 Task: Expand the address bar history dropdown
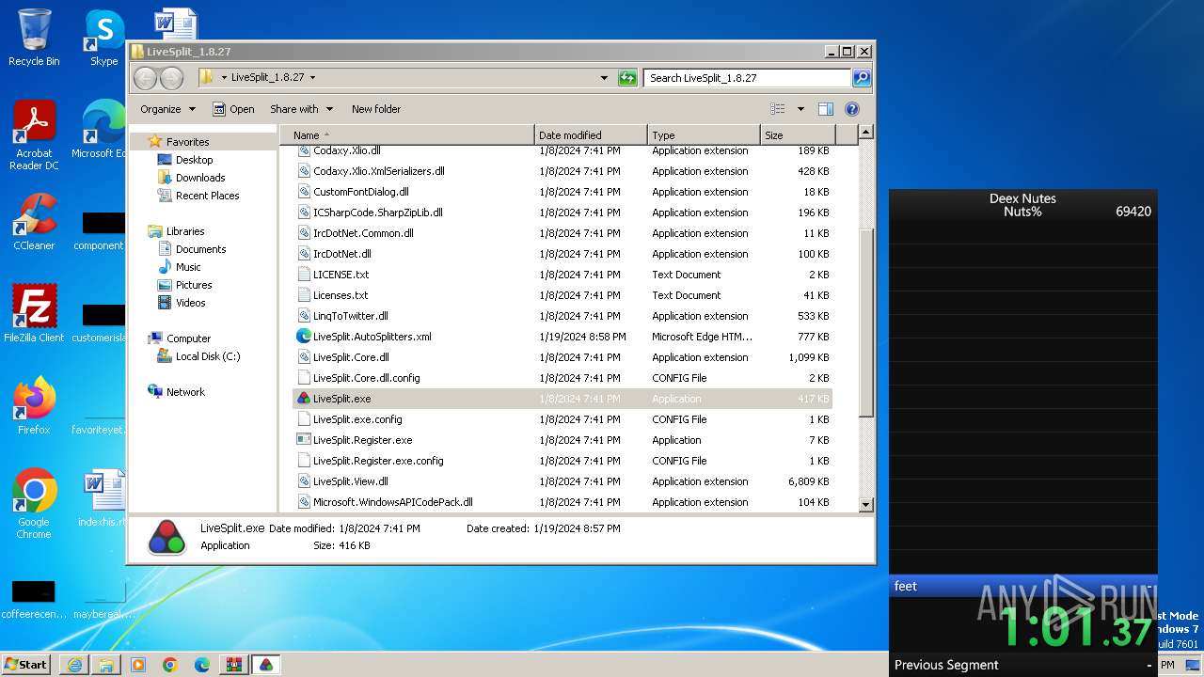pyautogui.click(x=604, y=78)
